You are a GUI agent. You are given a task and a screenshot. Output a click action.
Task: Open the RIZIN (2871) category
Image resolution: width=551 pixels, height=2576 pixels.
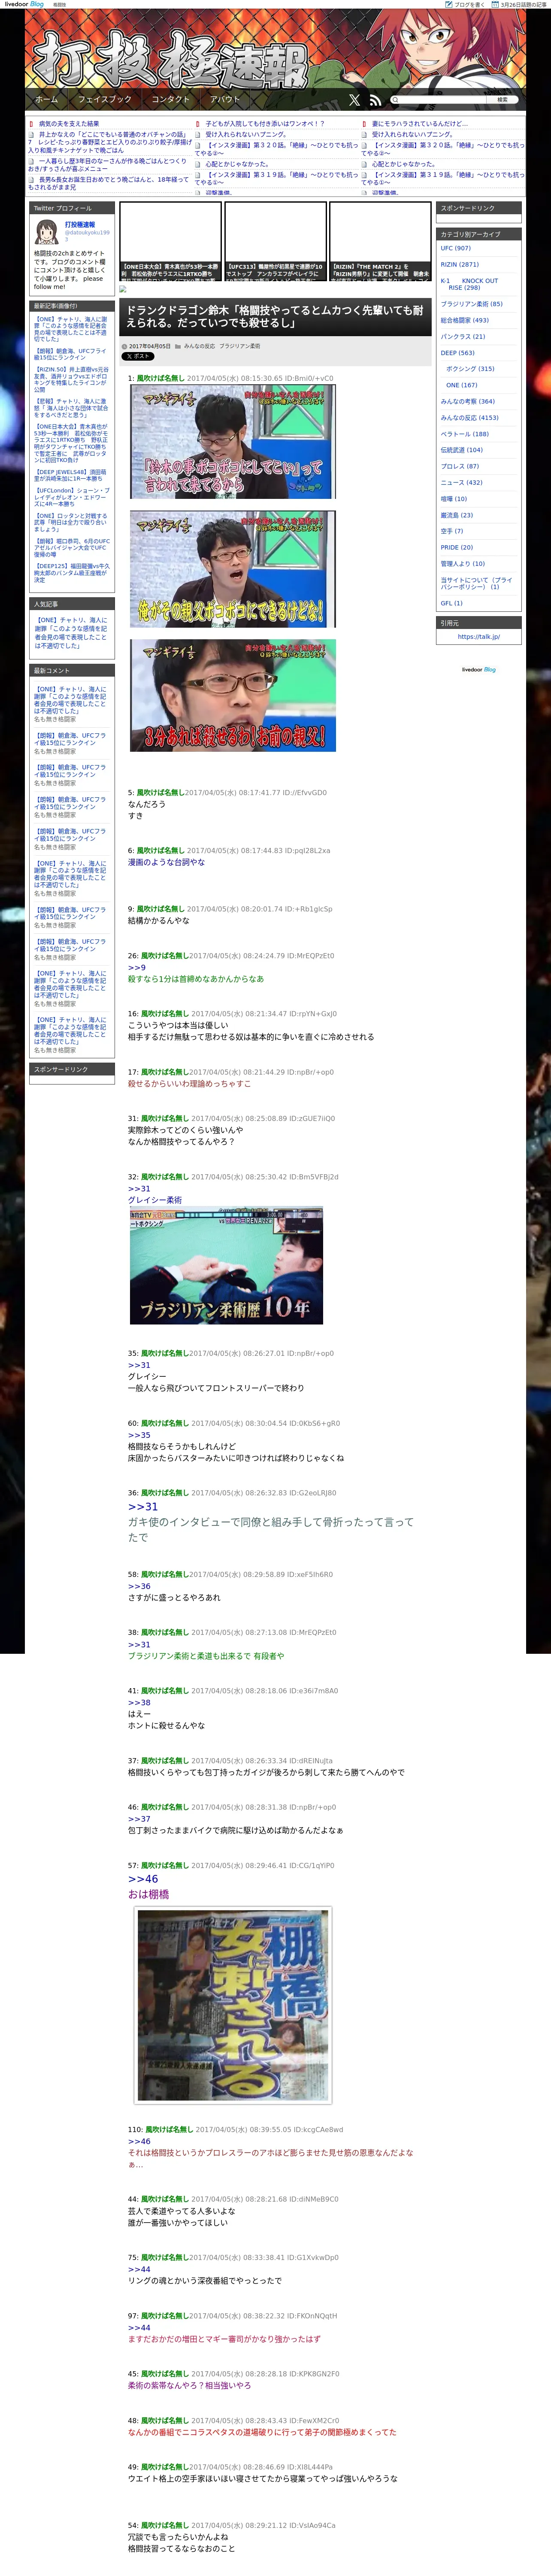click(x=459, y=265)
